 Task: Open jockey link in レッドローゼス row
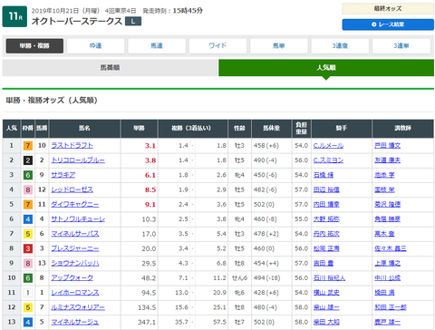(326, 189)
